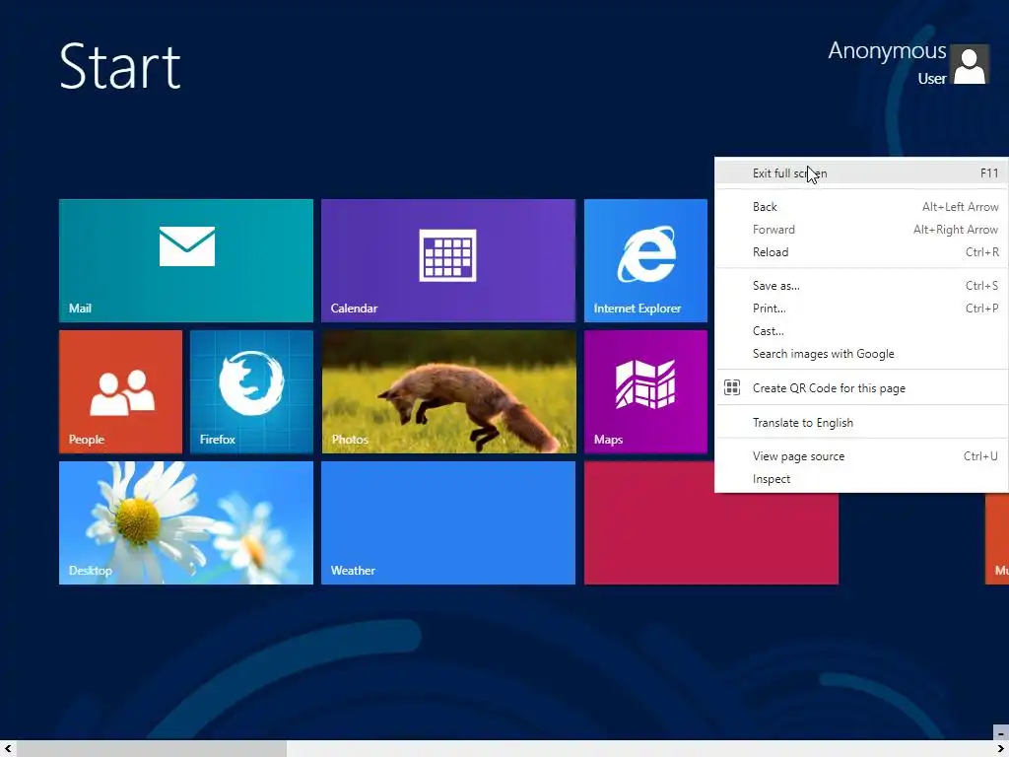Open the Calendar tile
The height and width of the screenshot is (757, 1009).
[x=448, y=260]
